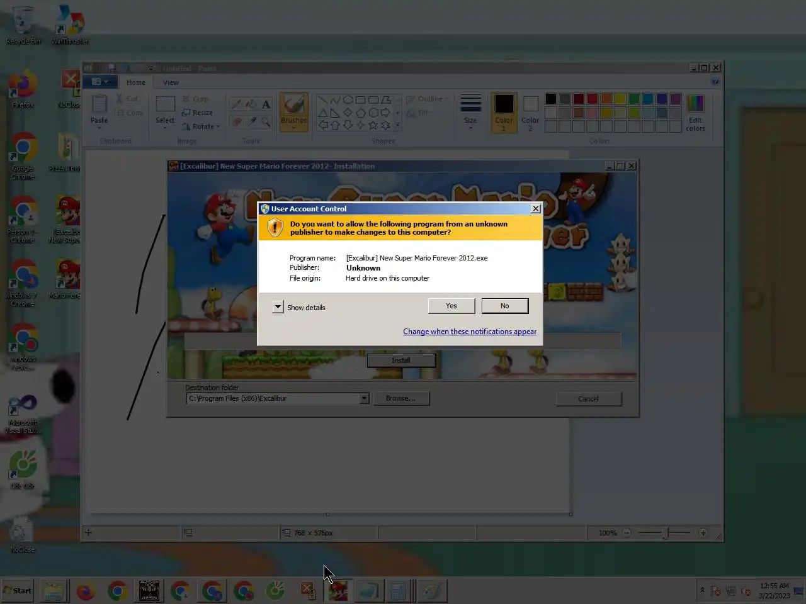Click Crop in Paint's Image group
The height and width of the screenshot is (604, 806).
195,99
